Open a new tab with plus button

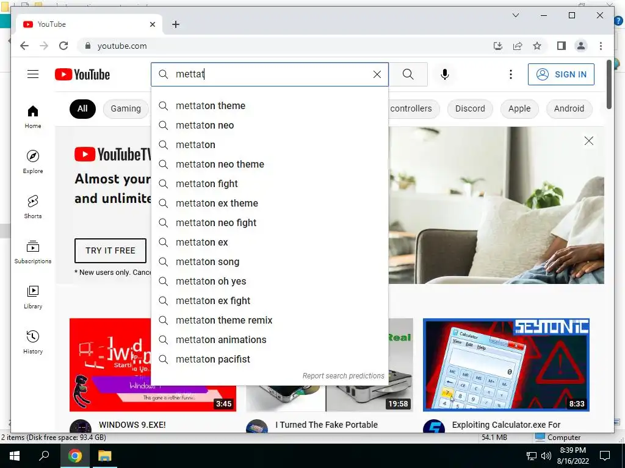pyautogui.click(x=176, y=24)
